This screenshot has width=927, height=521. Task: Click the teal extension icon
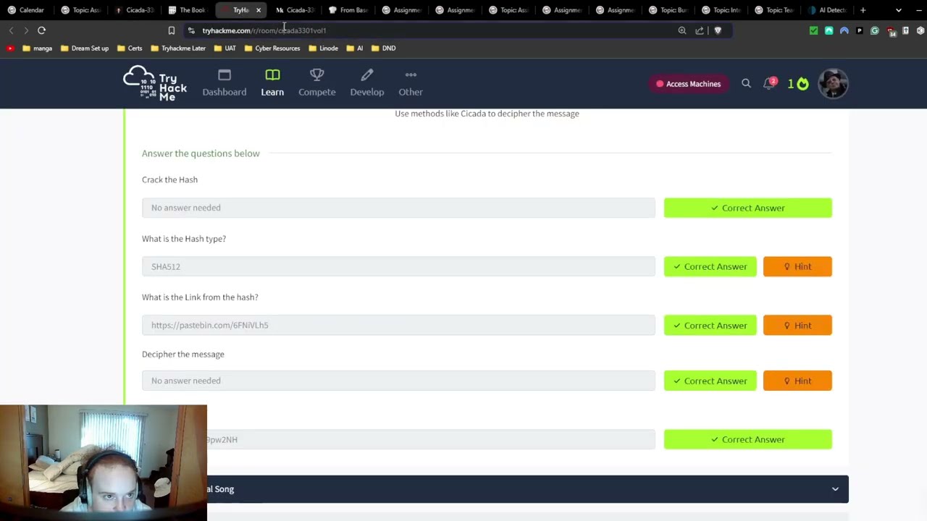[x=829, y=30]
